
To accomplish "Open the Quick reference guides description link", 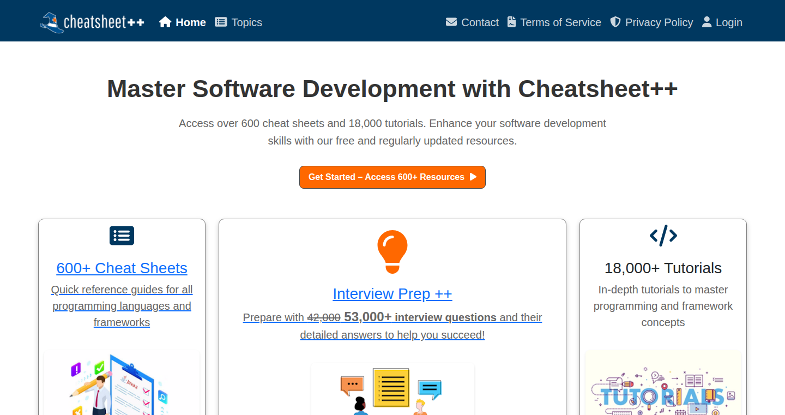I will (x=122, y=306).
